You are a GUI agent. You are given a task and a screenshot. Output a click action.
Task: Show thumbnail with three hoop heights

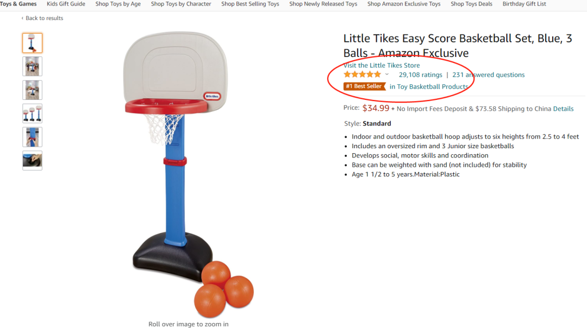click(32, 113)
